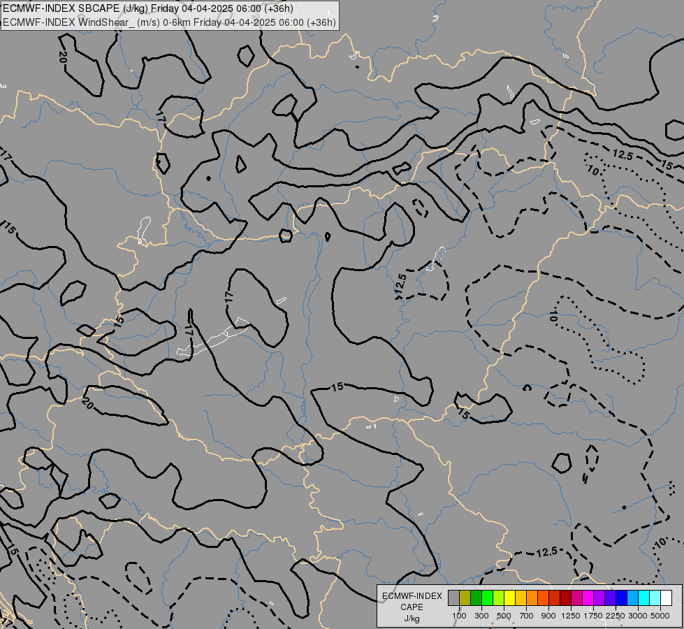
Task: Pick the dark red legend swatch
Action: pyautogui.click(x=565, y=598)
